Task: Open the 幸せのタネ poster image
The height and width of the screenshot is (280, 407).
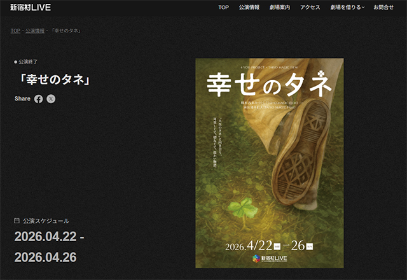Action: [x=270, y=163]
